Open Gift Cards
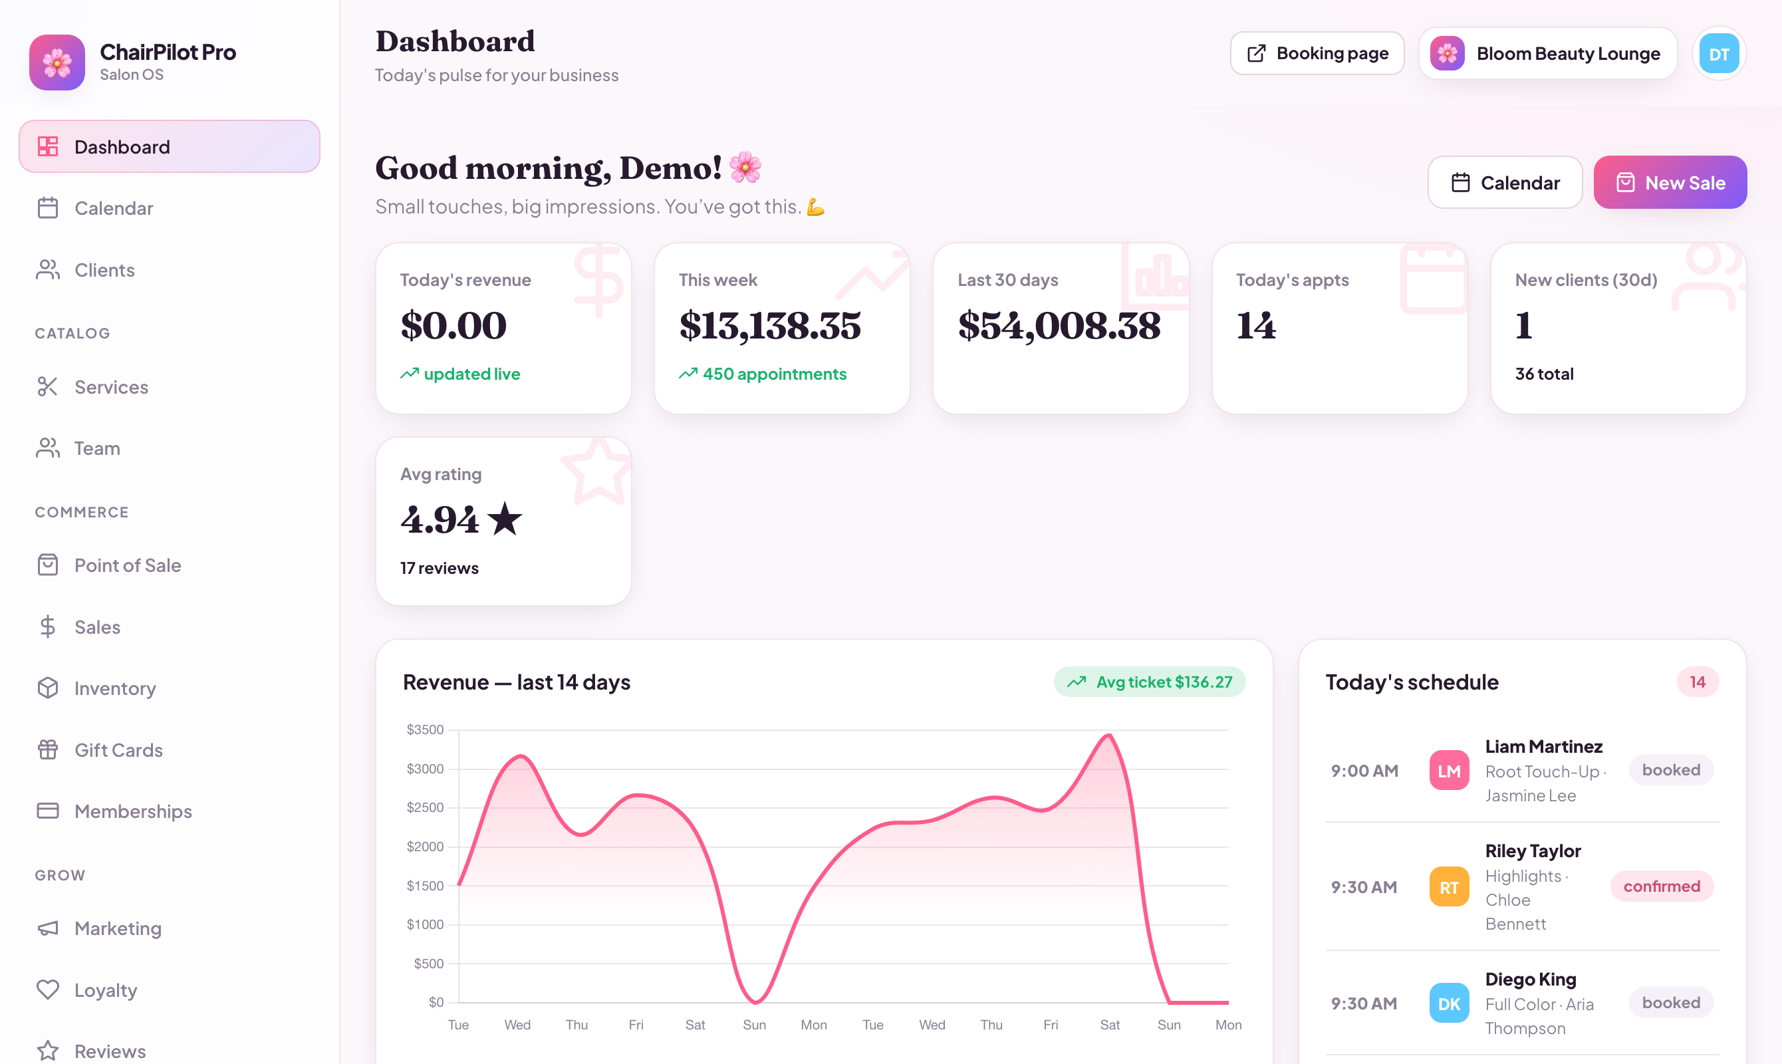1782x1064 pixels. tap(169, 750)
